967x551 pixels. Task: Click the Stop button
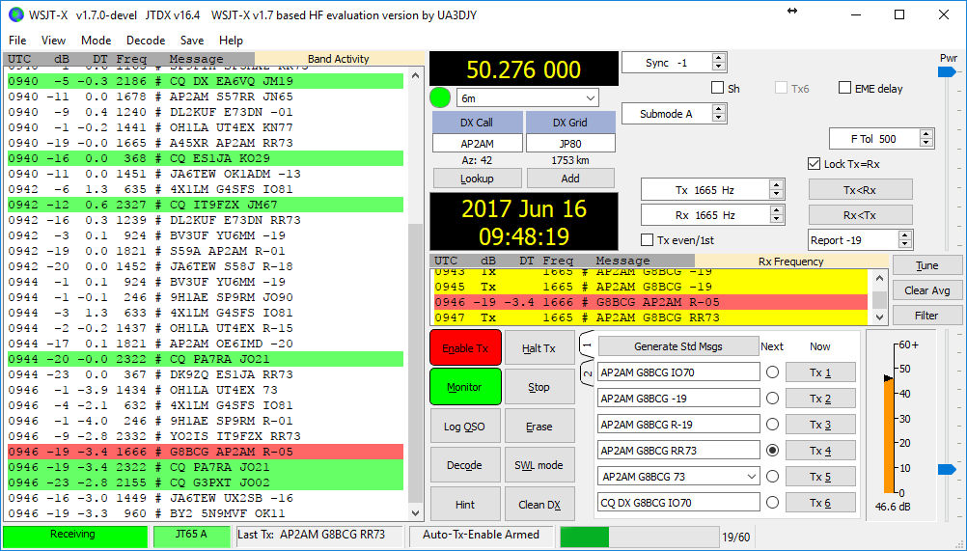[x=539, y=386]
